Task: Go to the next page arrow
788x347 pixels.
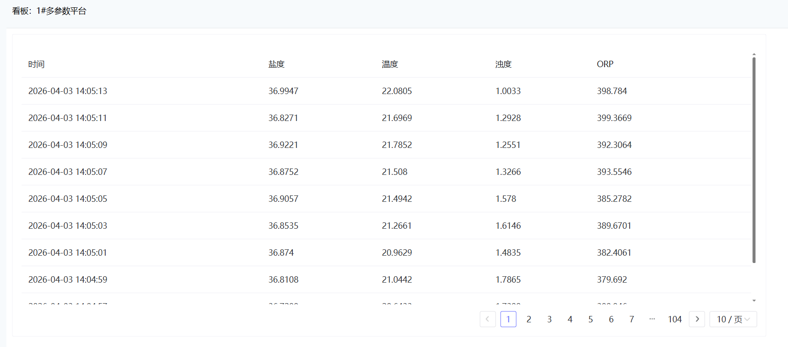Action: click(x=697, y=319)
